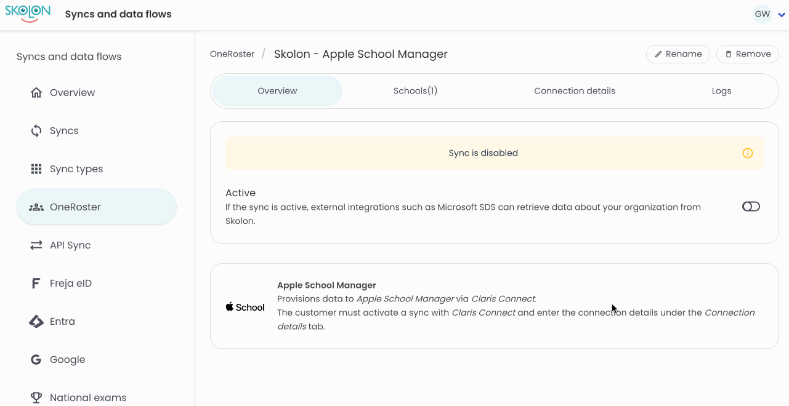Enable the Active sync toggle
Image resolution: width=789 pixels, height=406 pixels.
point(751,207)
